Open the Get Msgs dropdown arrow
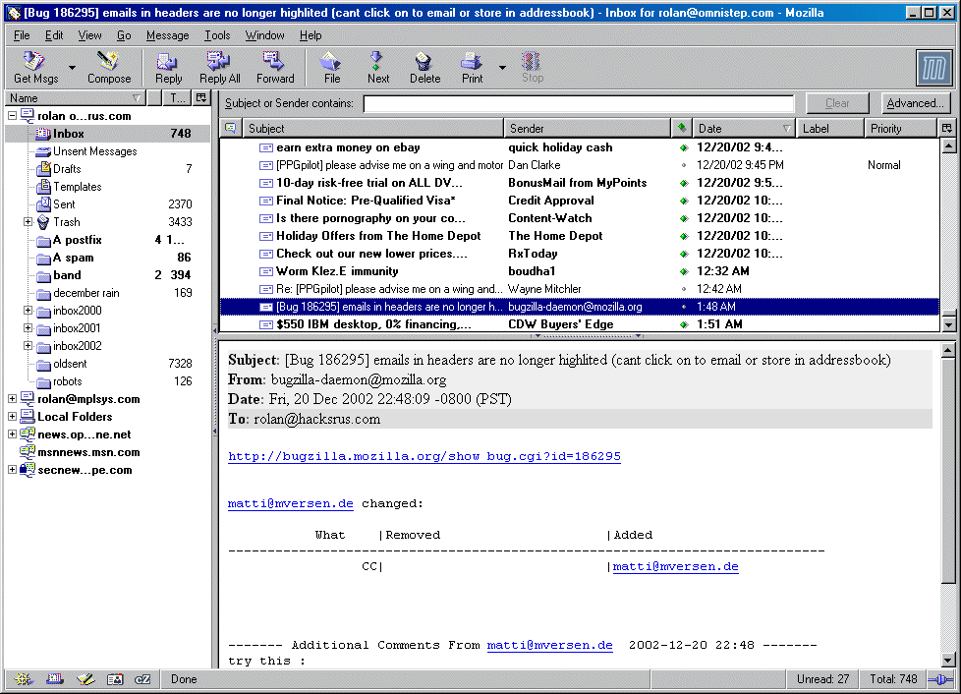This screenshot has height=694, width=961. coord(72,69)
